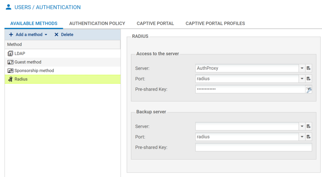Image resolution: width=322 pixels, height=177 pixels.
Task: Click create object icon beside backup Port
Action: (x=309, y=137)
